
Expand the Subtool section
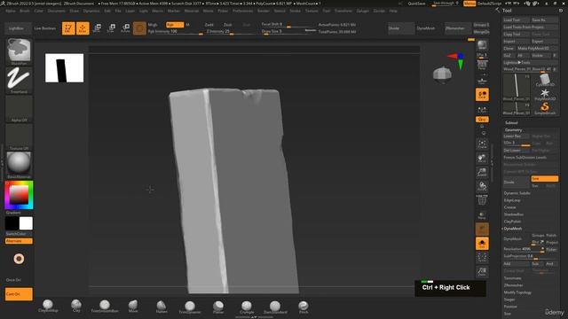511,122
